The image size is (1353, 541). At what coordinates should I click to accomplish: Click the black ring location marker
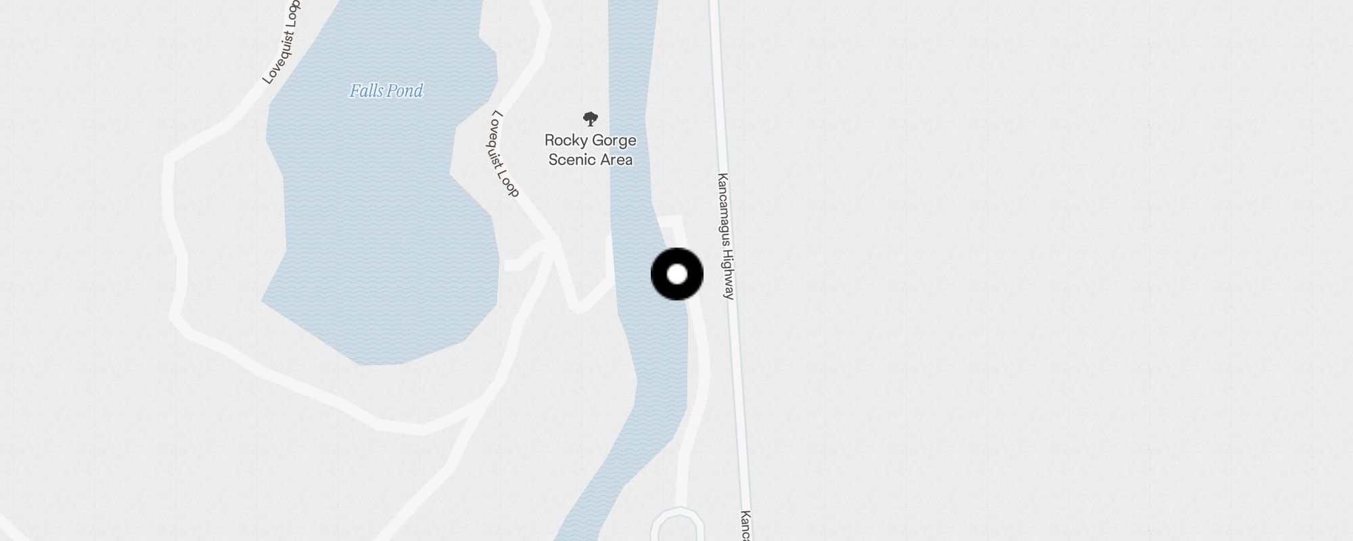677,274
